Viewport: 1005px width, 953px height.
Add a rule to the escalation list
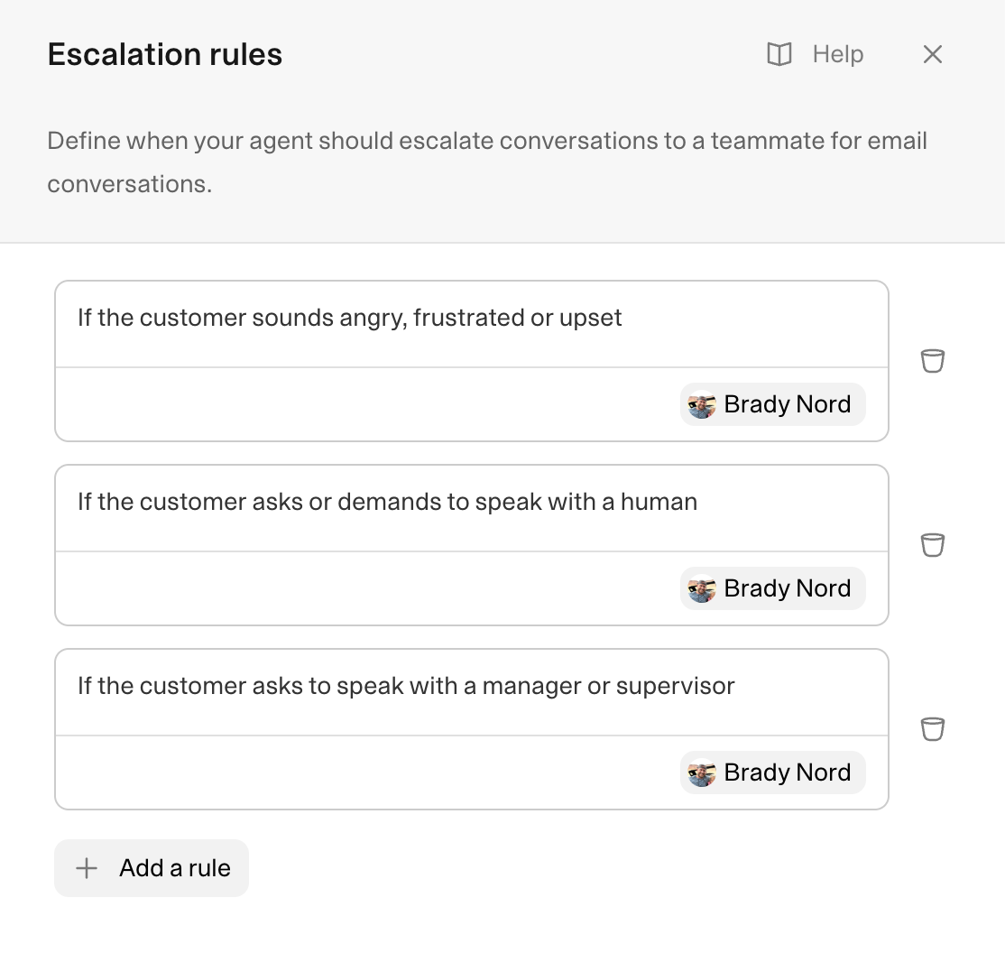152,868
